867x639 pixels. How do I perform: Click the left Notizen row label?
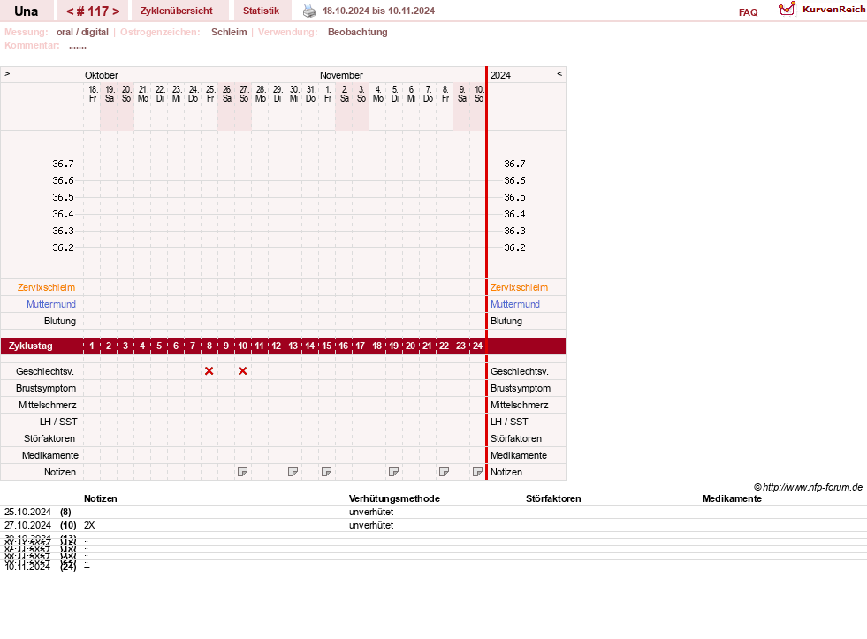click(60, 472)
